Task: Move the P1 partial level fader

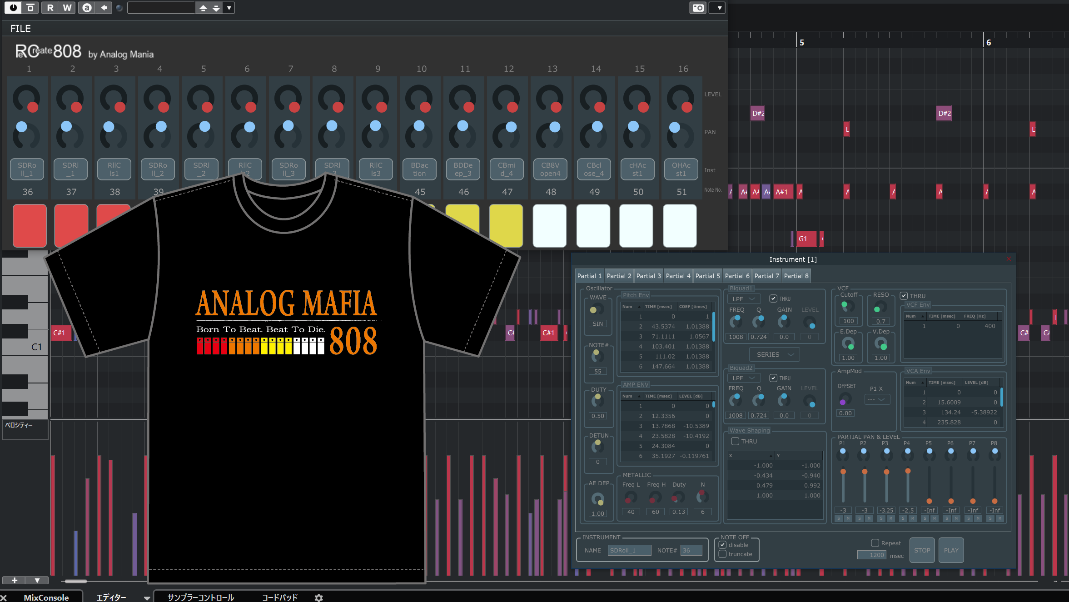Action: coord(843,472)
